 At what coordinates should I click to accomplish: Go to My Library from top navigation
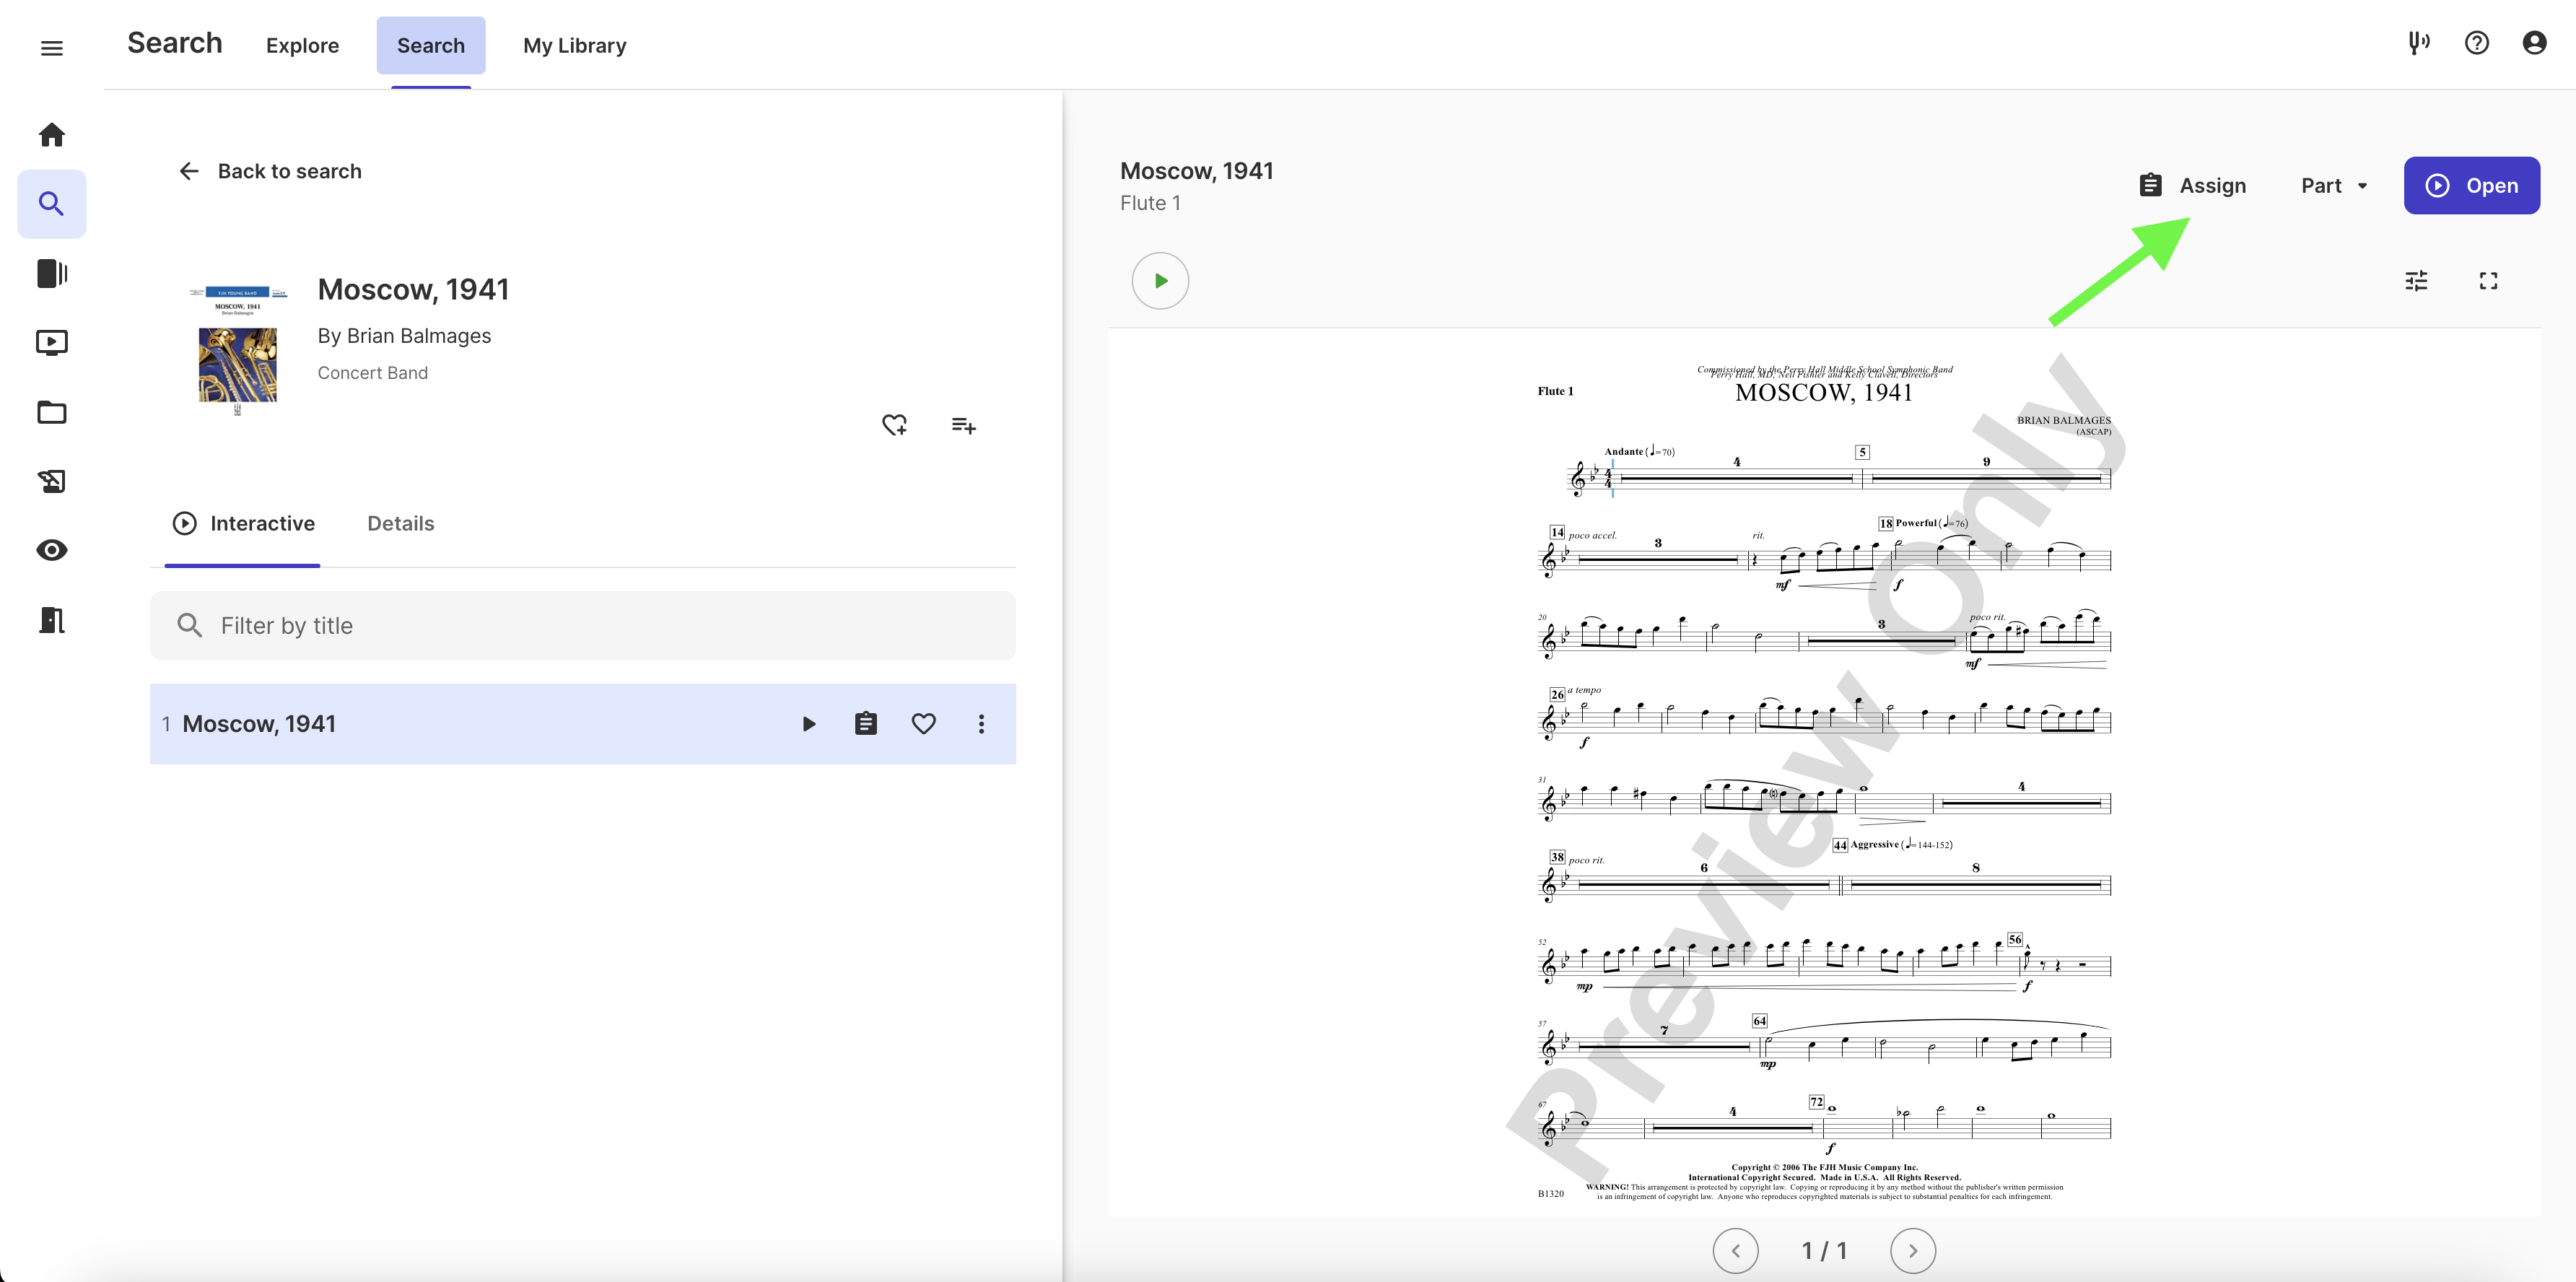pyautogui.click(x=574, y=45)
